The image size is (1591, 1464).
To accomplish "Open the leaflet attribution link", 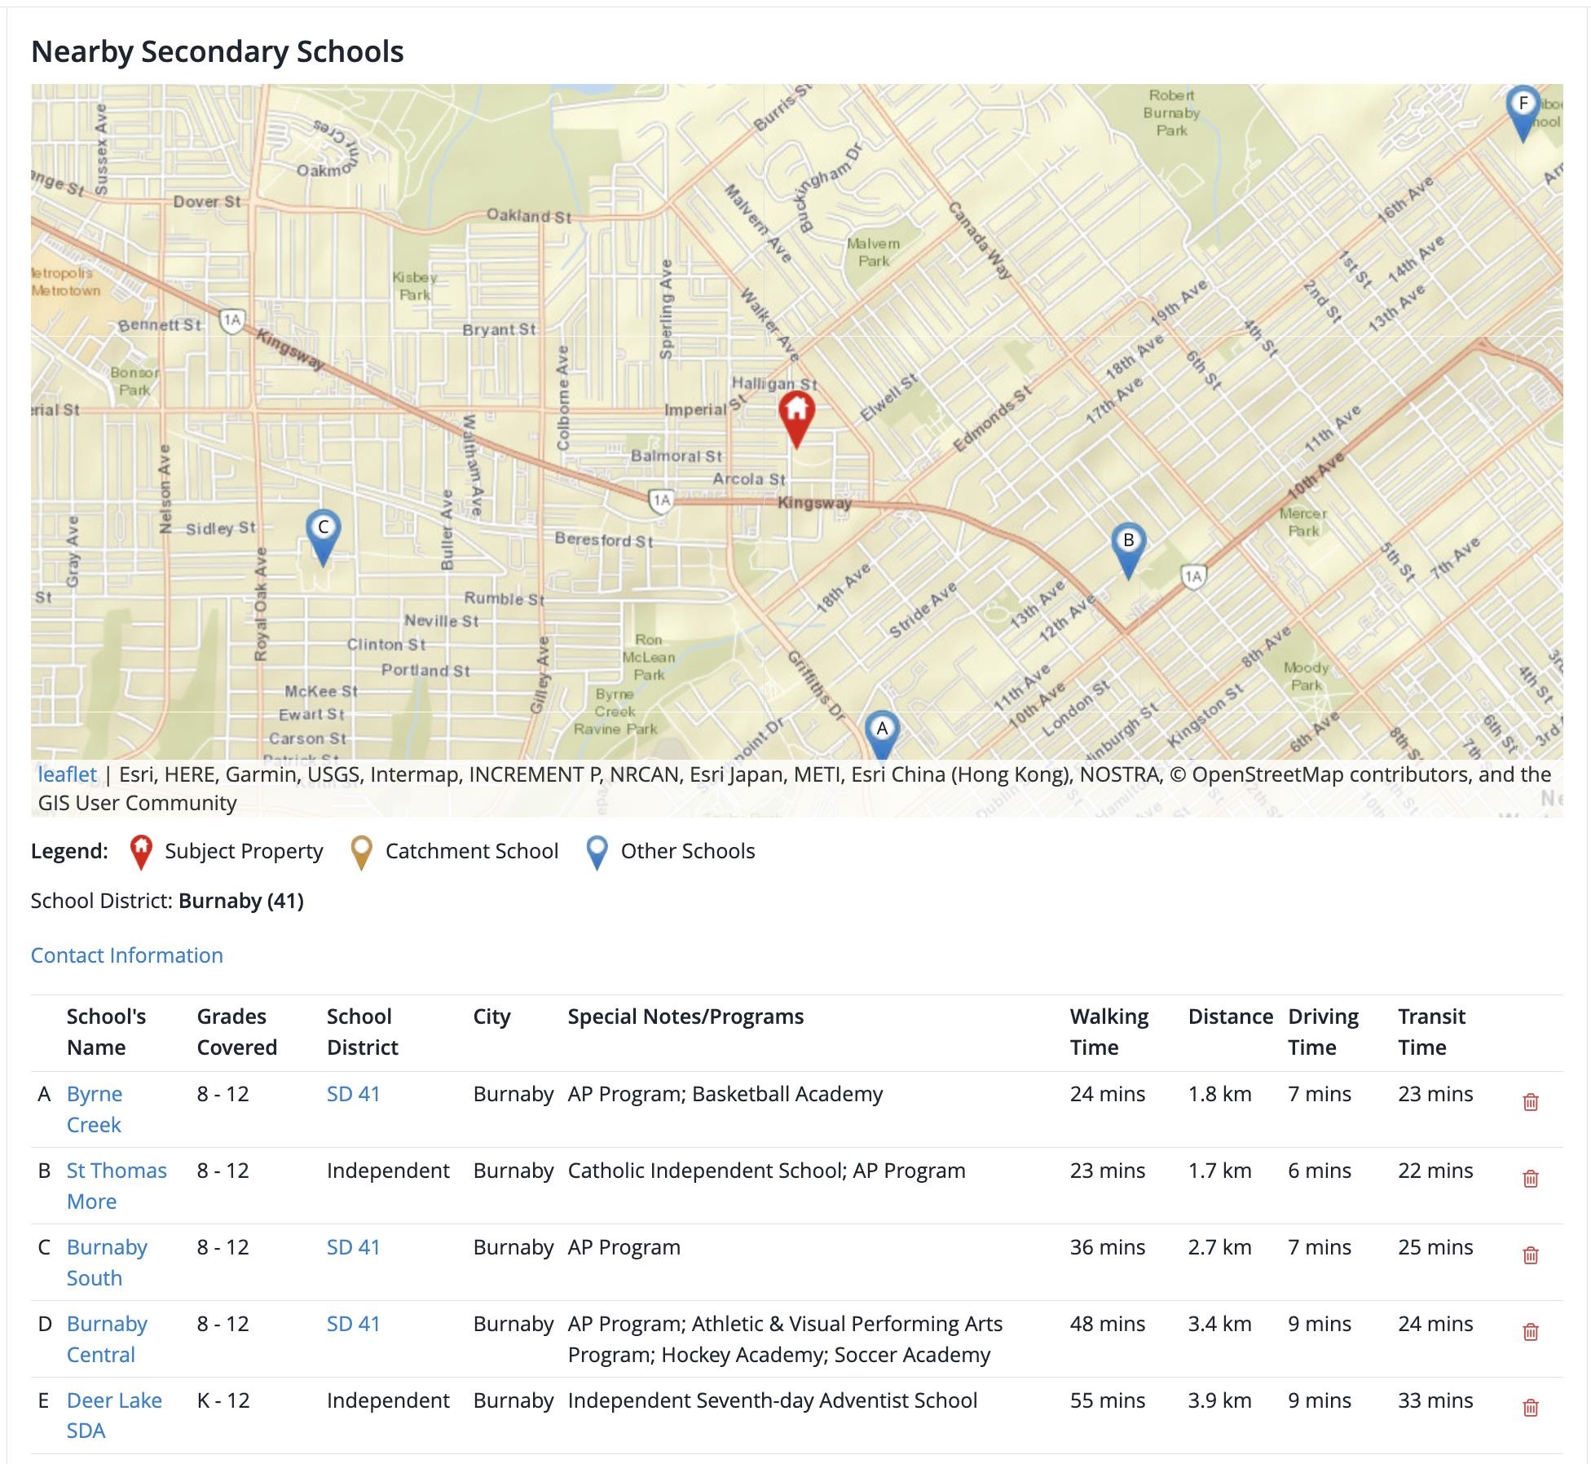I will (67, 774).
